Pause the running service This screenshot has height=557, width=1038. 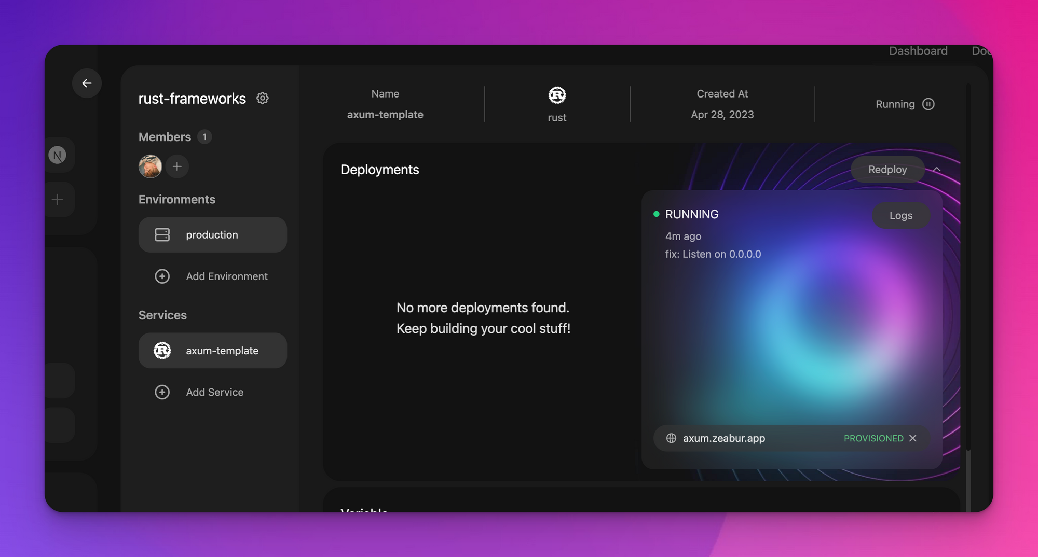(x=928, y=104)
